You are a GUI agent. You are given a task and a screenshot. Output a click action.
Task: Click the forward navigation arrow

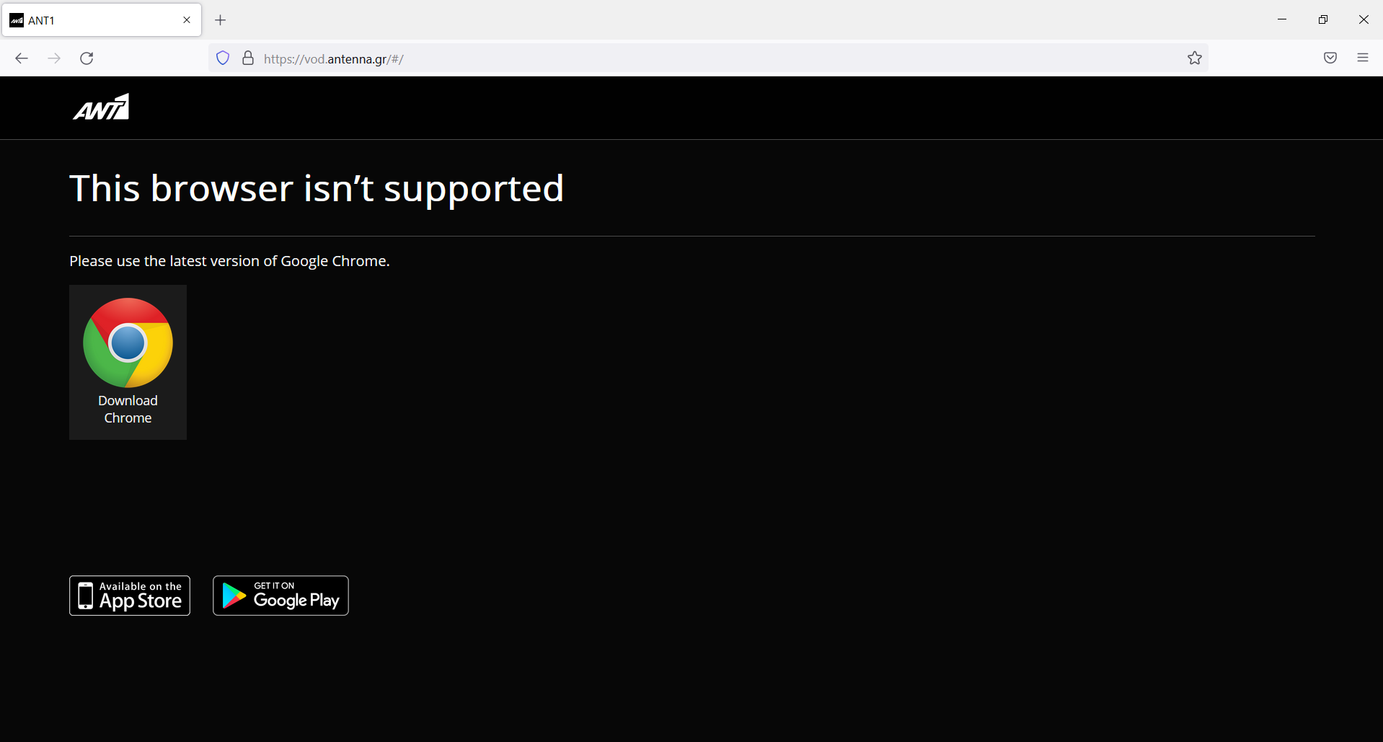click(x=54, y=58)
